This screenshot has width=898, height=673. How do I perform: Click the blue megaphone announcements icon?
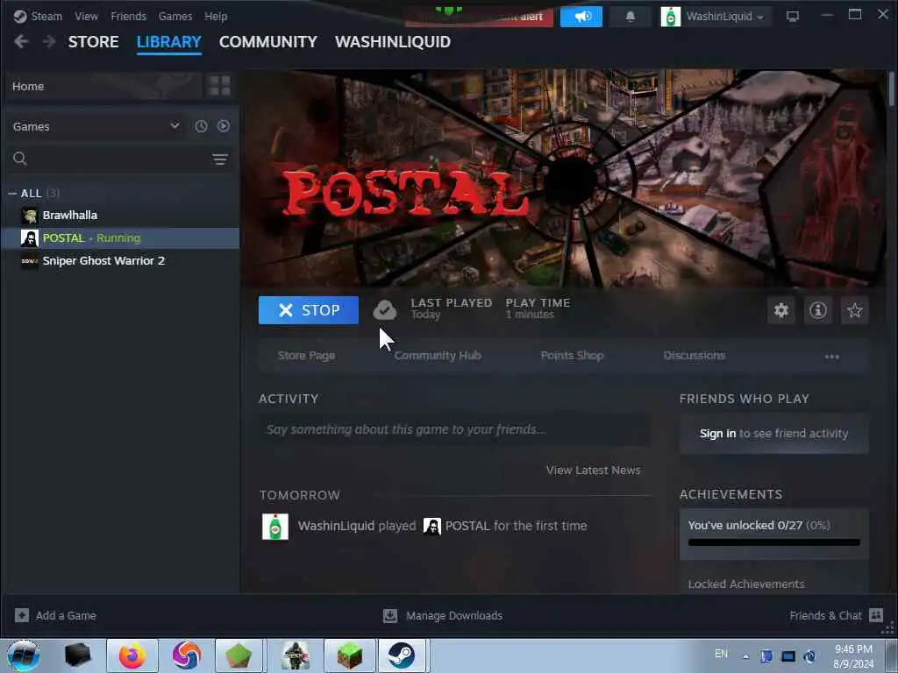[x=581, y=17]
